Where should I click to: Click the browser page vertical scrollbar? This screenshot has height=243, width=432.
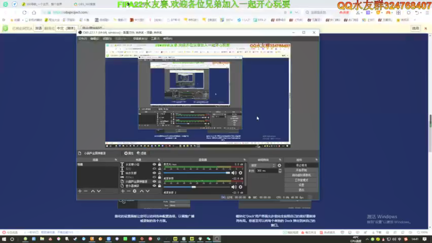pos(430,131)
